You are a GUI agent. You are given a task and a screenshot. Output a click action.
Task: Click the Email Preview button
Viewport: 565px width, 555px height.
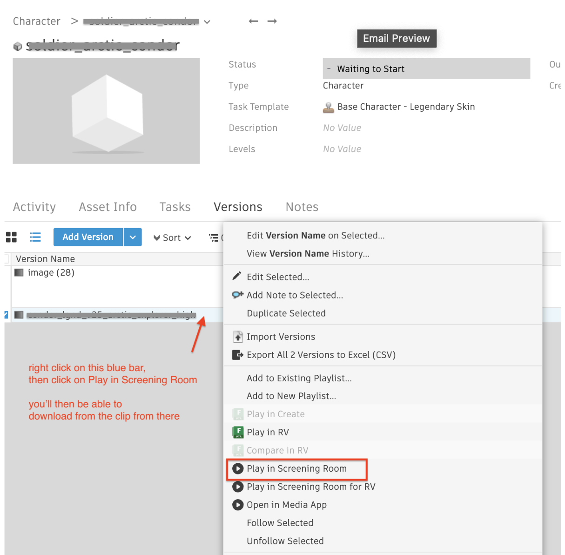pos(397,38)
